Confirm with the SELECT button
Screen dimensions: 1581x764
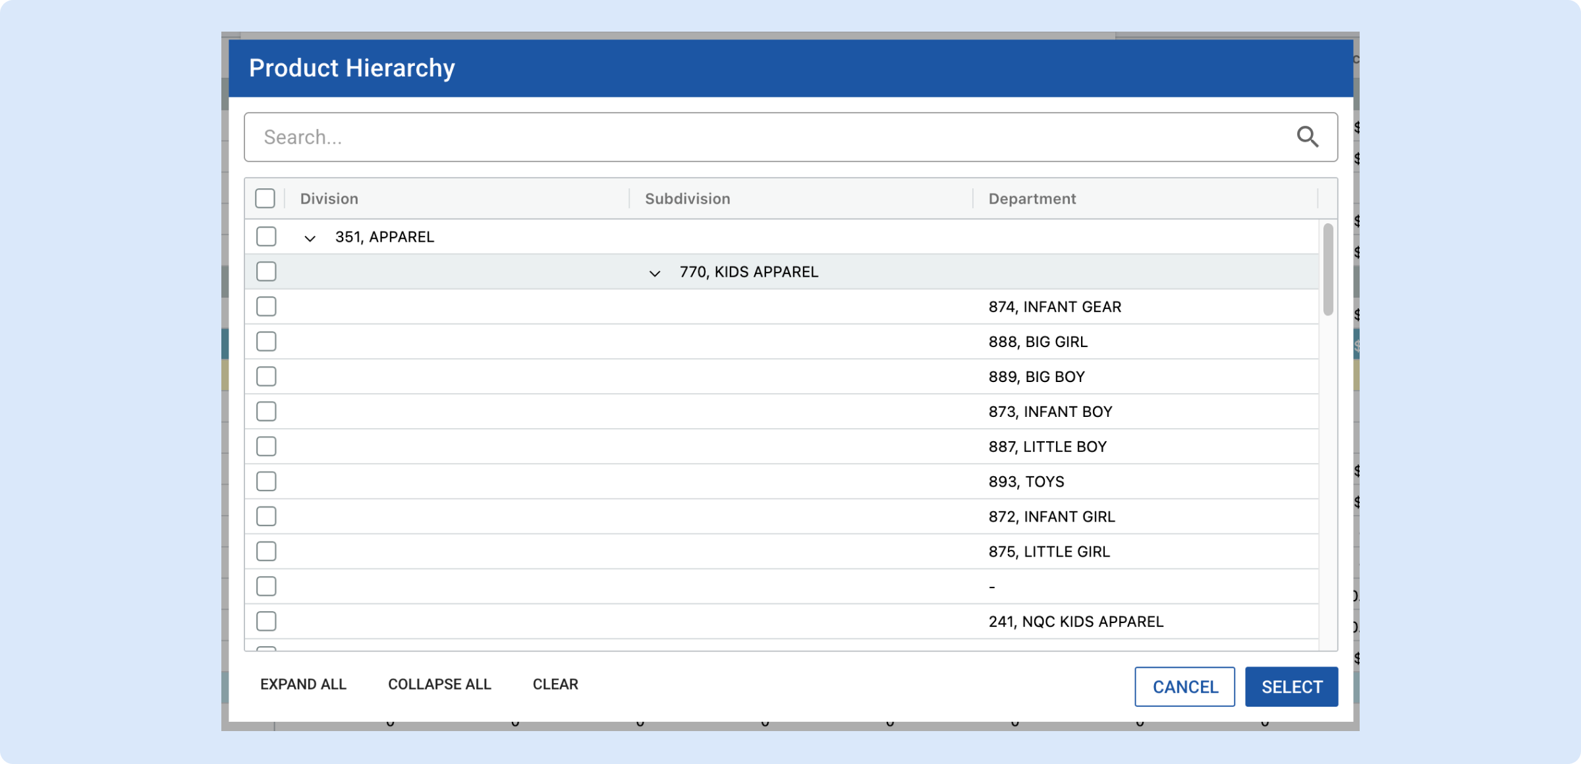1291,687
